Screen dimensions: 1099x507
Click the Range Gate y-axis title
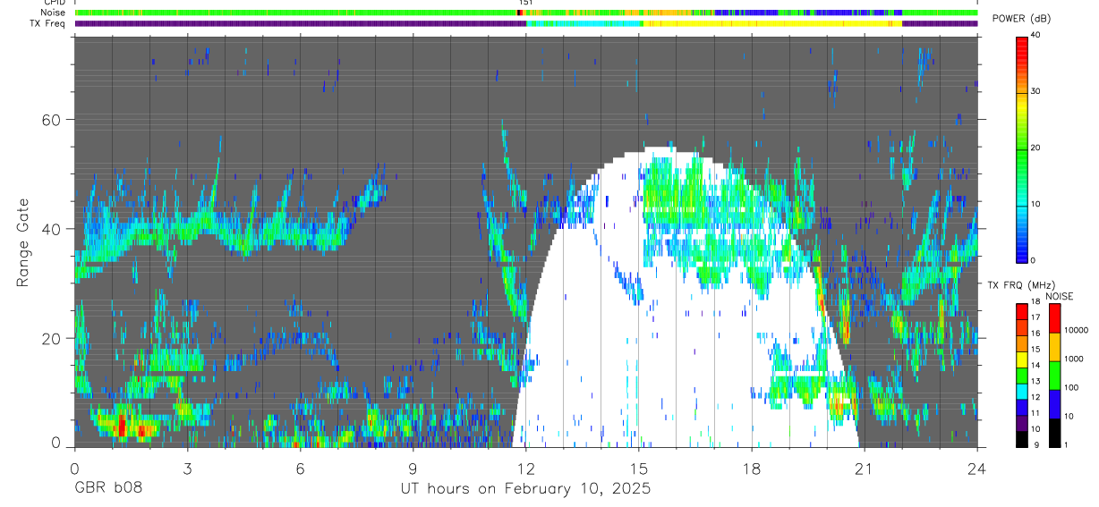(24, 242)
